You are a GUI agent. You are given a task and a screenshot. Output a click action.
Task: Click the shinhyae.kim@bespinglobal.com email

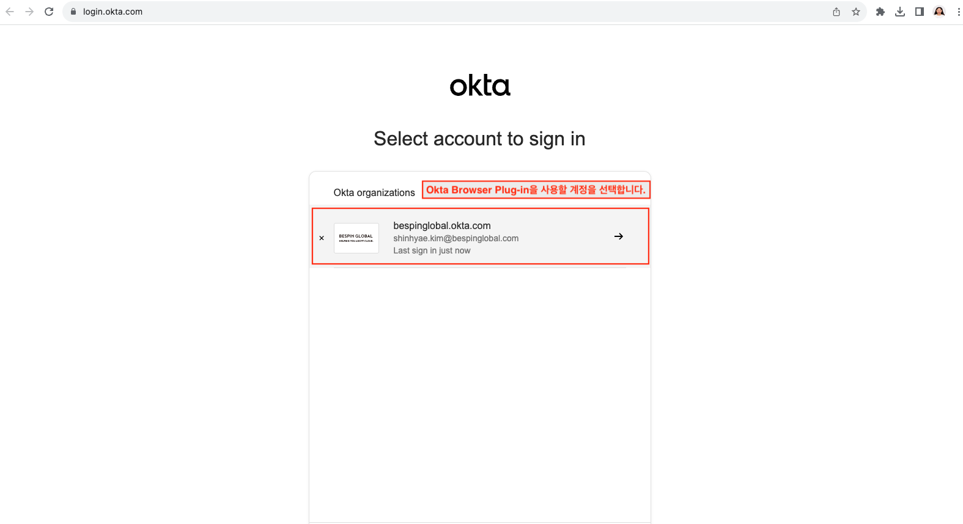(456, 239)
